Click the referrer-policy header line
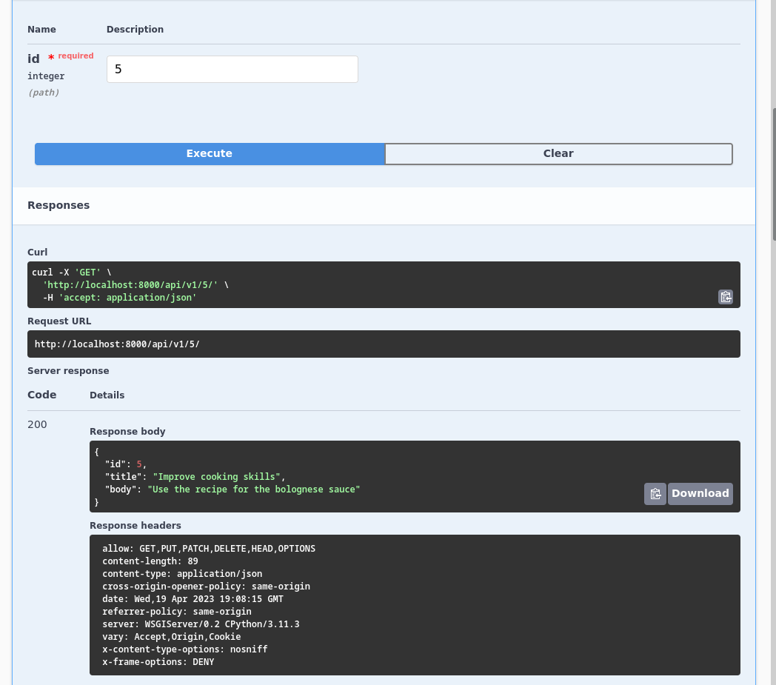 click(x=177, y=611)
